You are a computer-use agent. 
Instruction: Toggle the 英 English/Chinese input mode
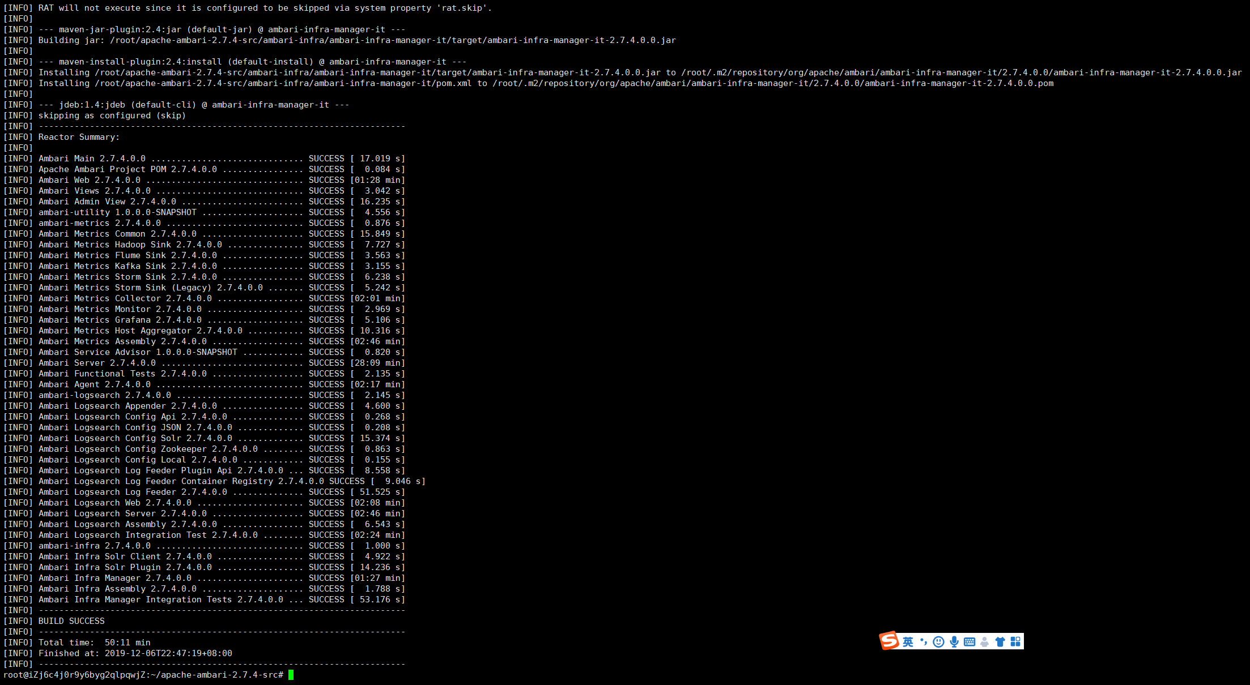(908, 641)
